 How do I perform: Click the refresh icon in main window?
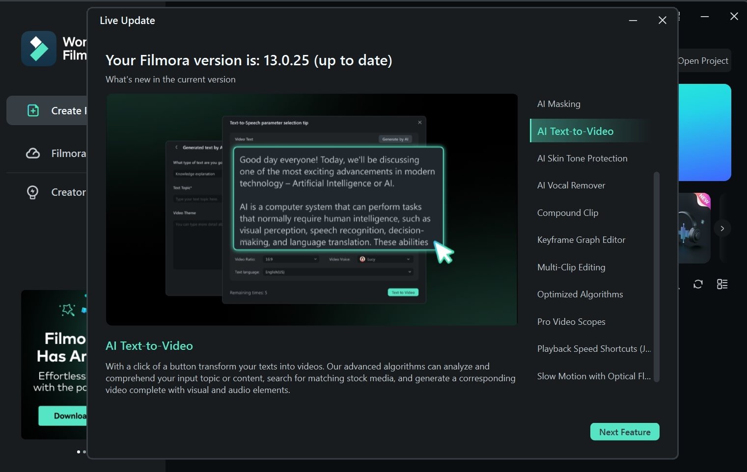tap(698, 284)
